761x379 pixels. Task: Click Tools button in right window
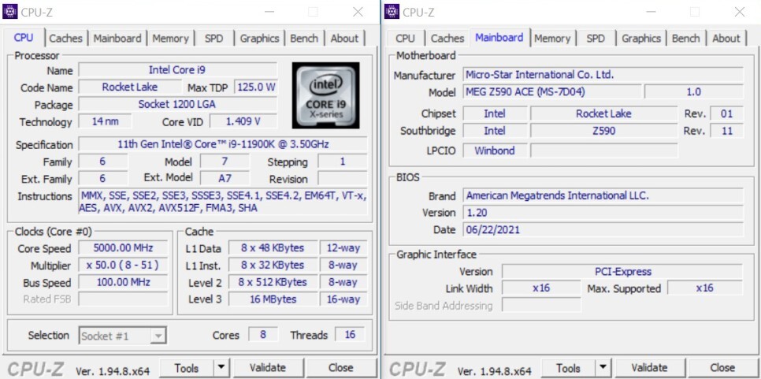pos(569,368)
